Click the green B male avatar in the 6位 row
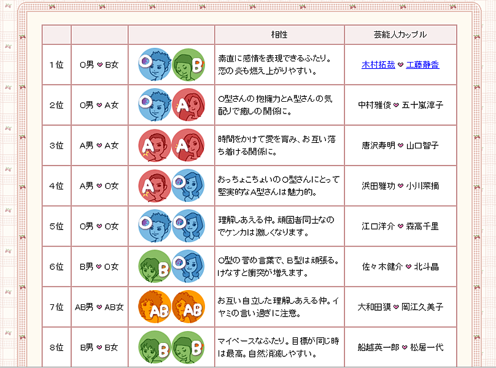 155,266
